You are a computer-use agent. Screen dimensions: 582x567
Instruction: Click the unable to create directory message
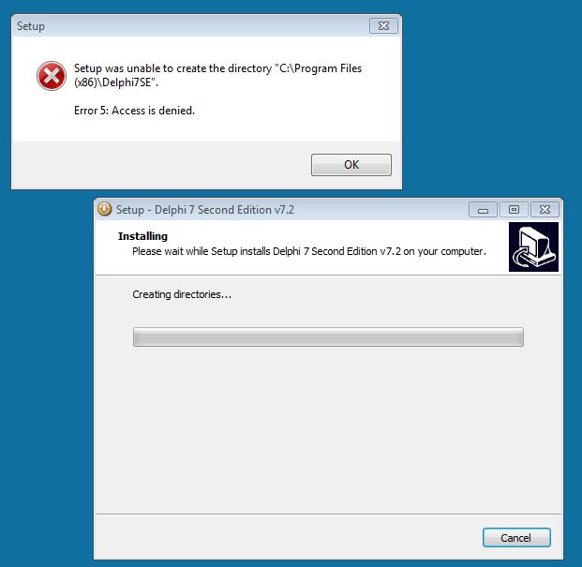point(217,75)
